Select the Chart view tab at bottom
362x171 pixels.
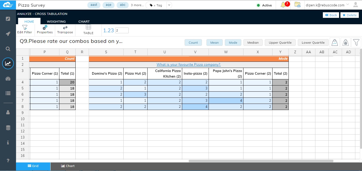pos(68,166)
